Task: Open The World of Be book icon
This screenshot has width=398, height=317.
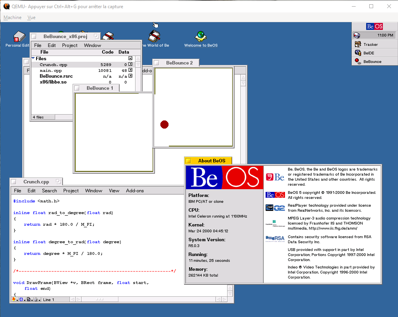Action: (x=154, y=36)
